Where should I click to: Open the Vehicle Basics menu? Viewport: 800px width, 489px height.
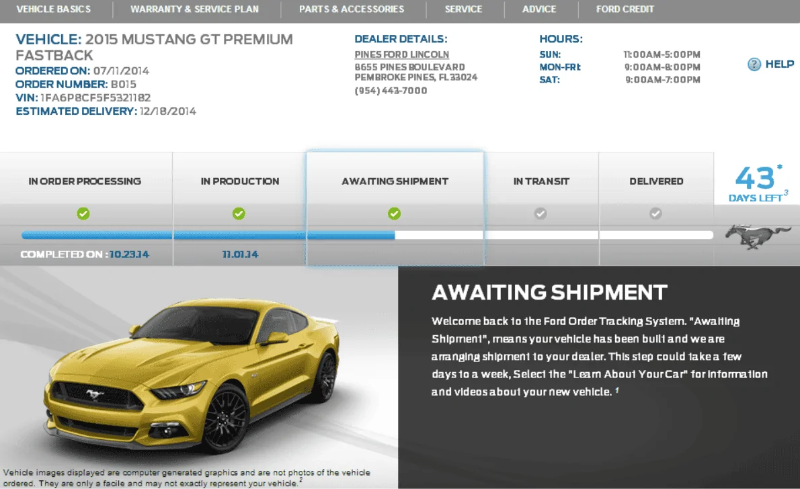point(54,9)
